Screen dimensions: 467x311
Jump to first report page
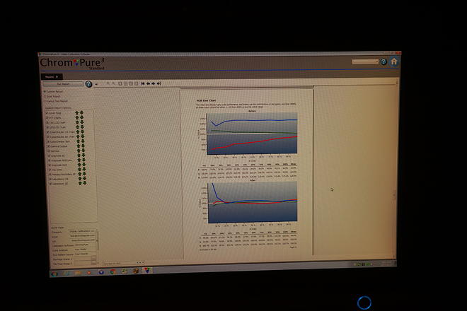click(143, 83)
